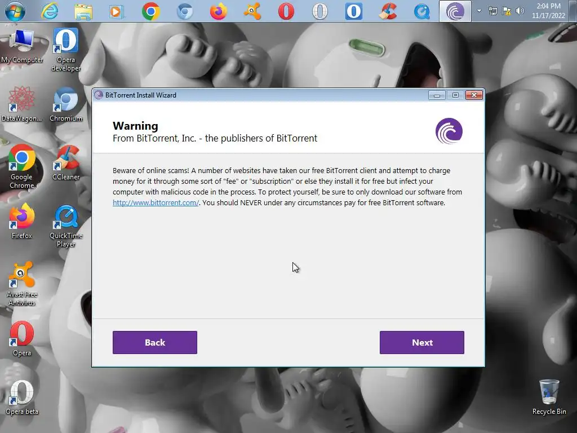Viewport: 577px width, 433px height.
Task: Select the Avast Free Antivirus desktop shortcut
Action: pos(22,284)
